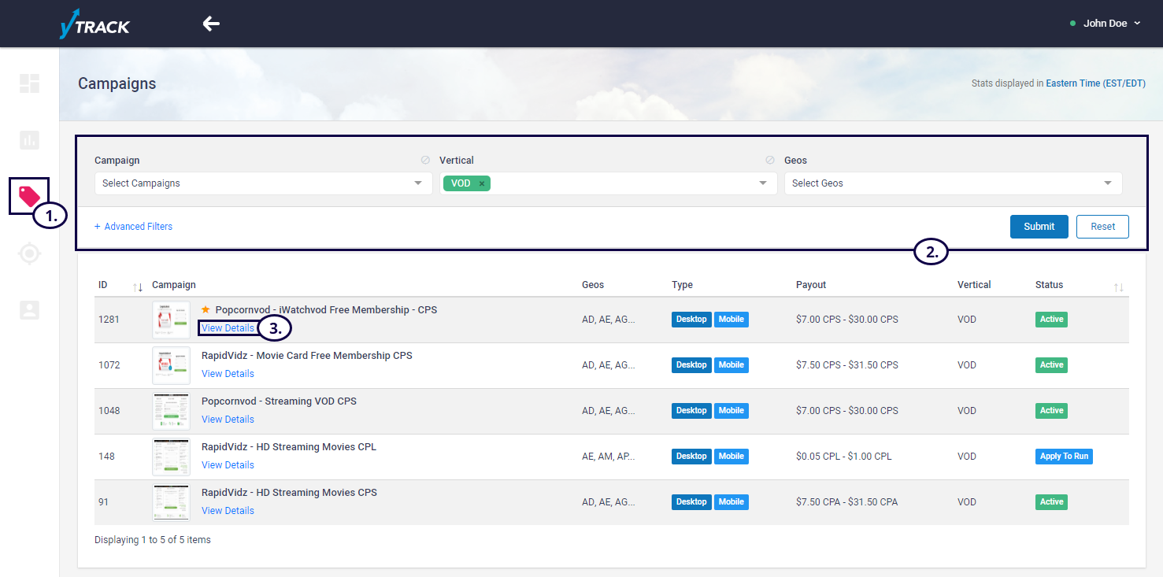Open the dashboard grid sidebar icon

pos(29,83)
